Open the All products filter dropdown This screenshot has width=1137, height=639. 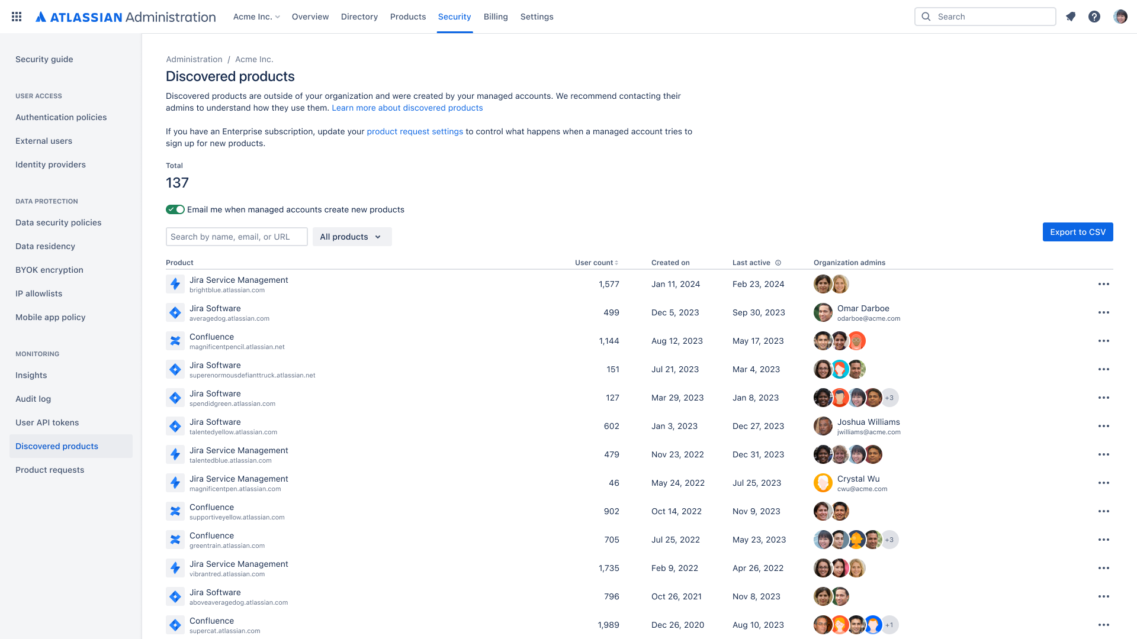click(351, 237)
